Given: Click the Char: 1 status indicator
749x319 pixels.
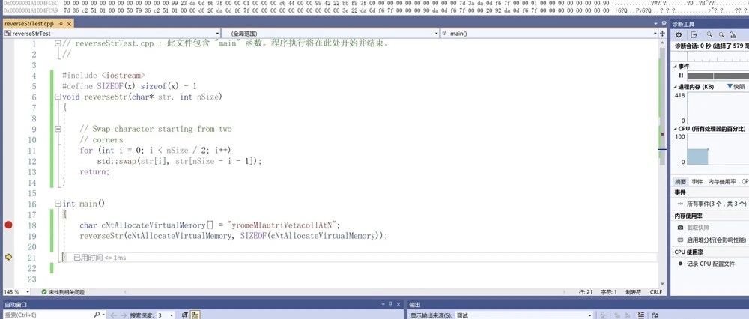Looking at the screenshot, I should click(609, 292).
